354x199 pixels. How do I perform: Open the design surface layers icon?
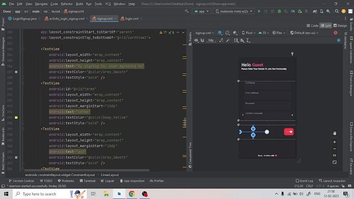[220, 33]
